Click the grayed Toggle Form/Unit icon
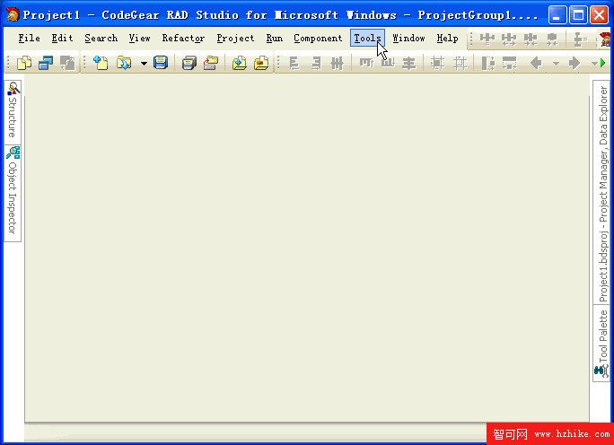The width and height of the screenshot is (614, 445). tap(67, 63)
